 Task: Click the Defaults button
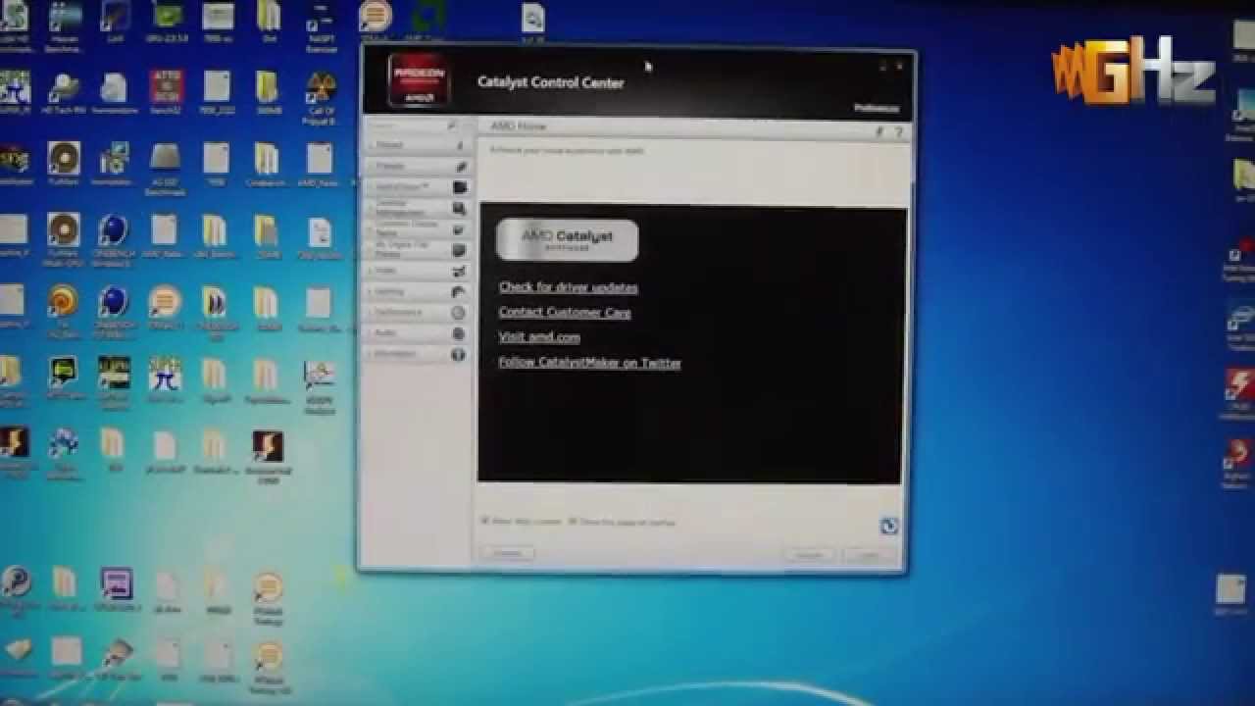[x=508, y=554]
